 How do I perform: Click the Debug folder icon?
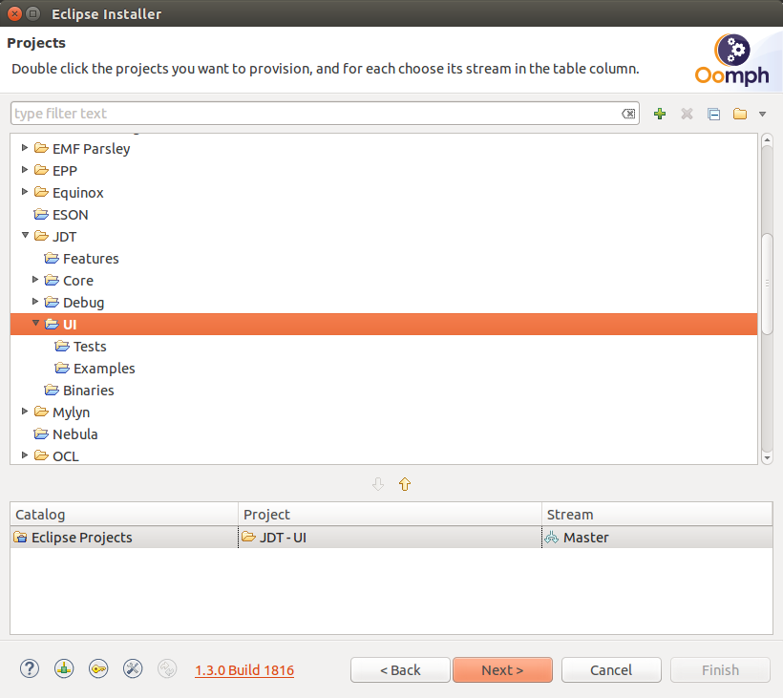52,302
